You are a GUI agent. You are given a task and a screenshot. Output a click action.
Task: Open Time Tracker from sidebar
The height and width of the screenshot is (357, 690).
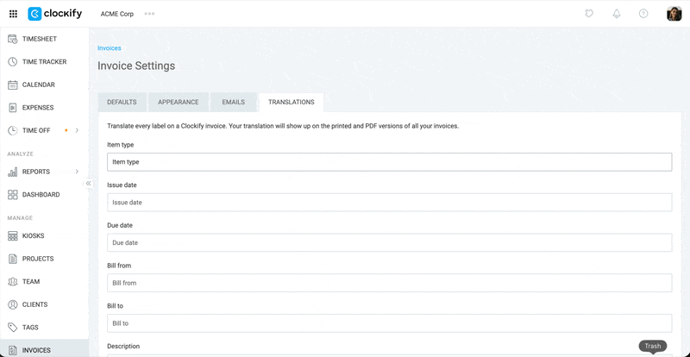coord(44,62)
